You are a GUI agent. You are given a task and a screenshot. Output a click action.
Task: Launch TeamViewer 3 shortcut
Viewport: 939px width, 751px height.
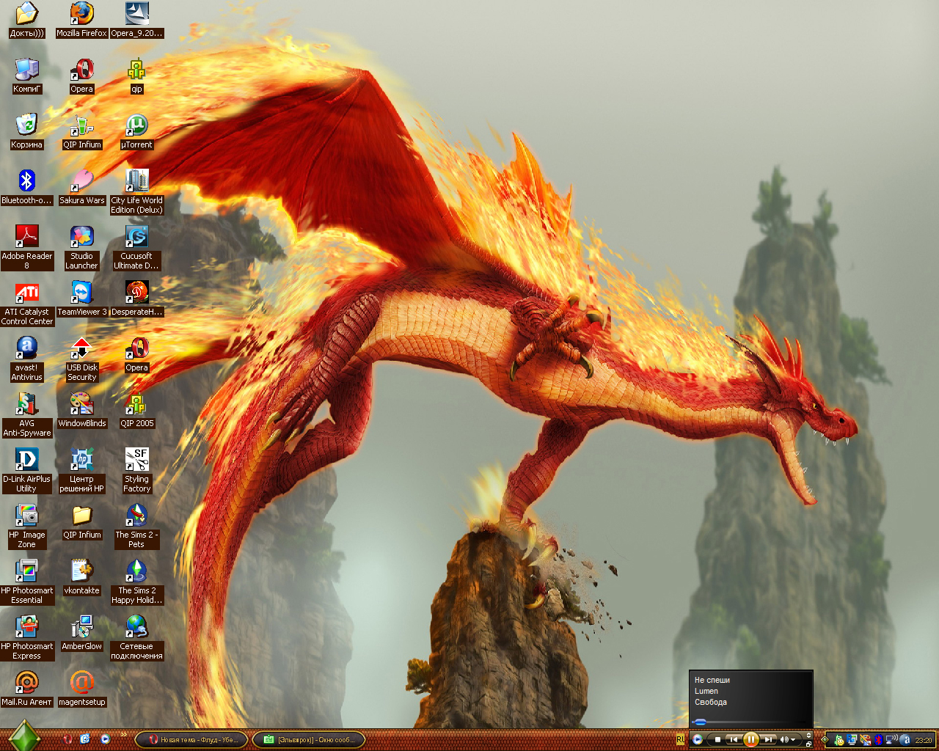pos(81,299)
